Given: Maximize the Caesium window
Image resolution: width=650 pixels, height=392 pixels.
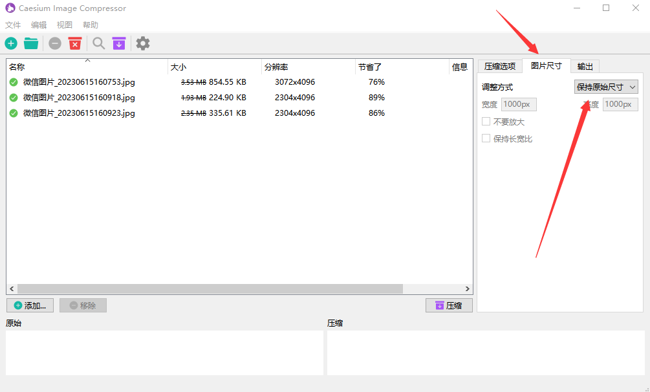Looking at the screenshot, I should 606,8.
